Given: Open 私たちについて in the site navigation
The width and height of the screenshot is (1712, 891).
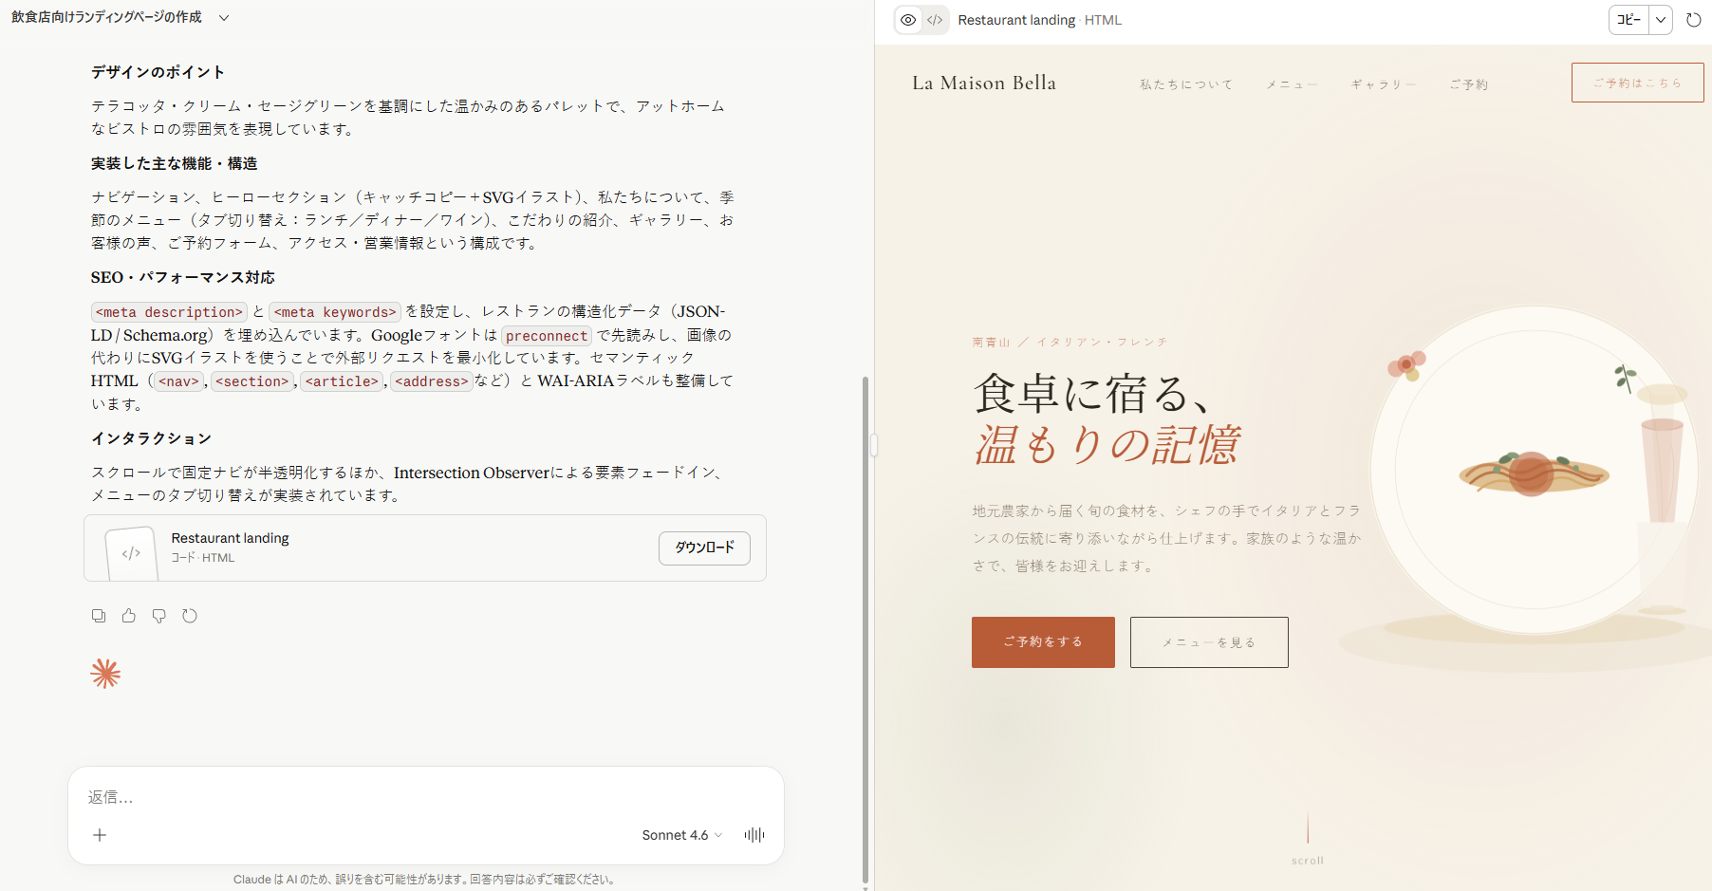Looking at the screenshot, I should (1186, 84).
